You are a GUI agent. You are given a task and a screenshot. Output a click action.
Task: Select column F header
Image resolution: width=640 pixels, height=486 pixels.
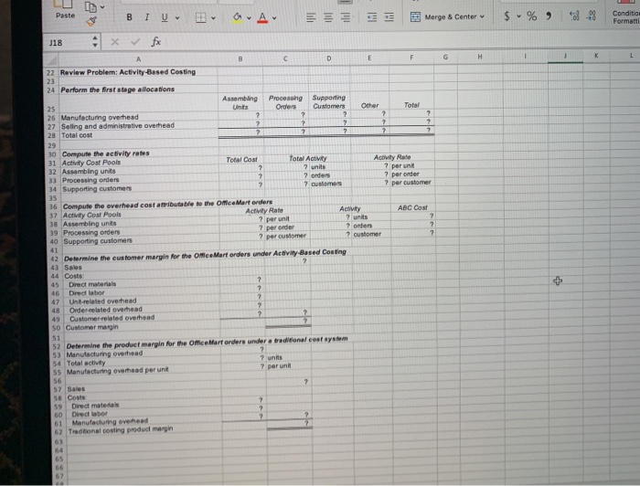[411, 58]
